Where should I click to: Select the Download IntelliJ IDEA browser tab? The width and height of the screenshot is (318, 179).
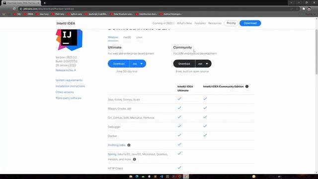point(21,3)
